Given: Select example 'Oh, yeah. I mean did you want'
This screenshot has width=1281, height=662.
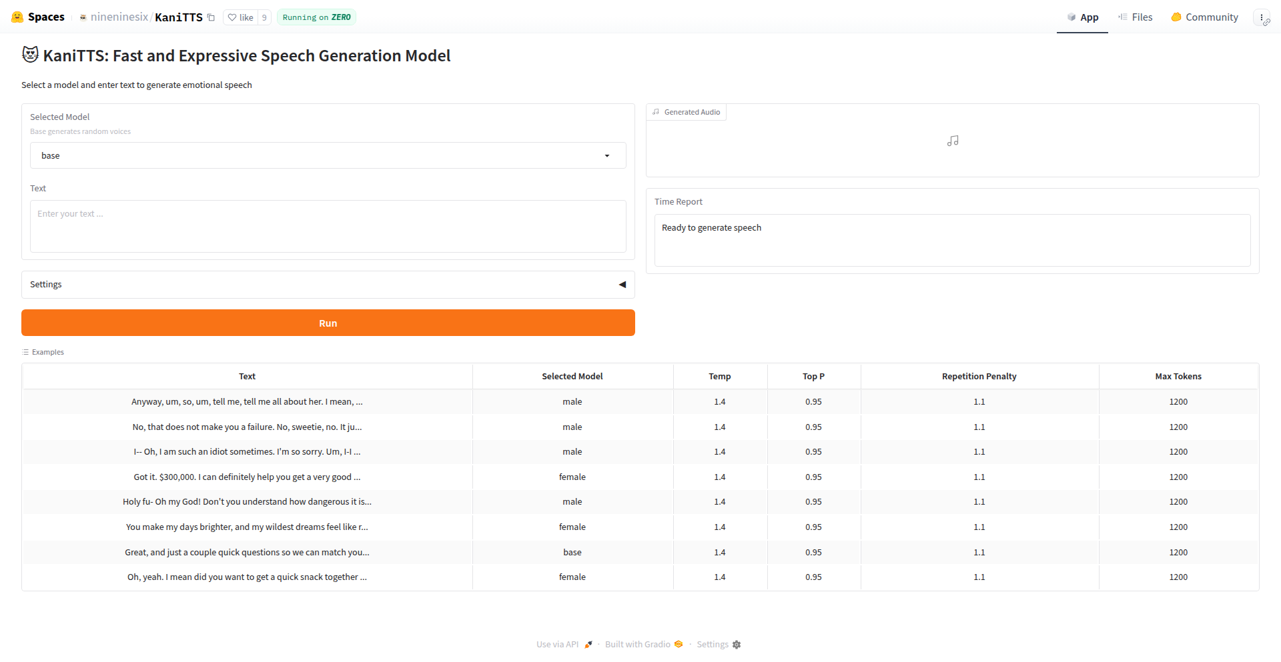Looking at the screenshot, I should (x=247, y=577).
